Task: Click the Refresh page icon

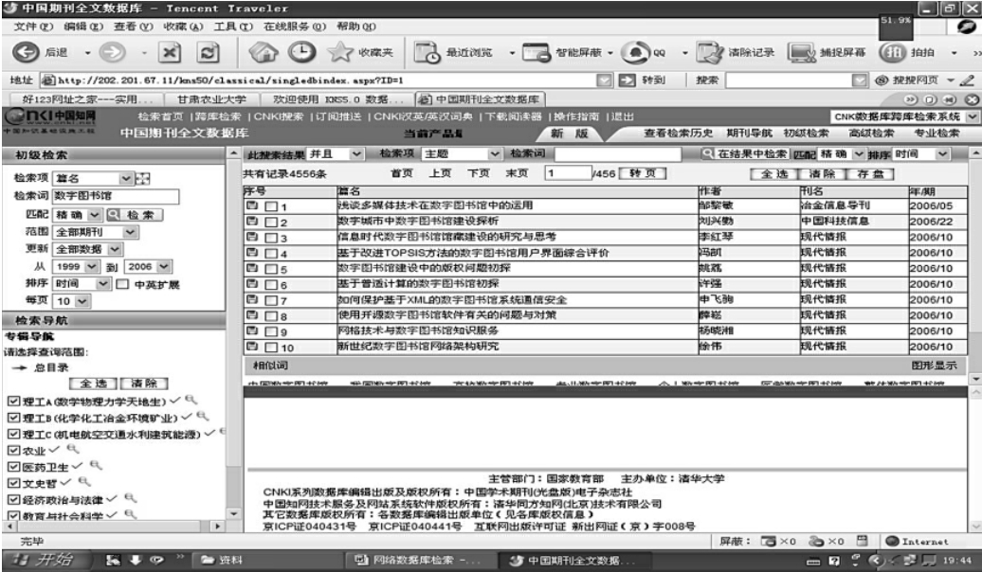Action: (208, 53)
